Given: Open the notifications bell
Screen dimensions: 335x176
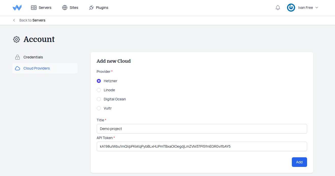Looking at the screenshot, I should (278, 8).
